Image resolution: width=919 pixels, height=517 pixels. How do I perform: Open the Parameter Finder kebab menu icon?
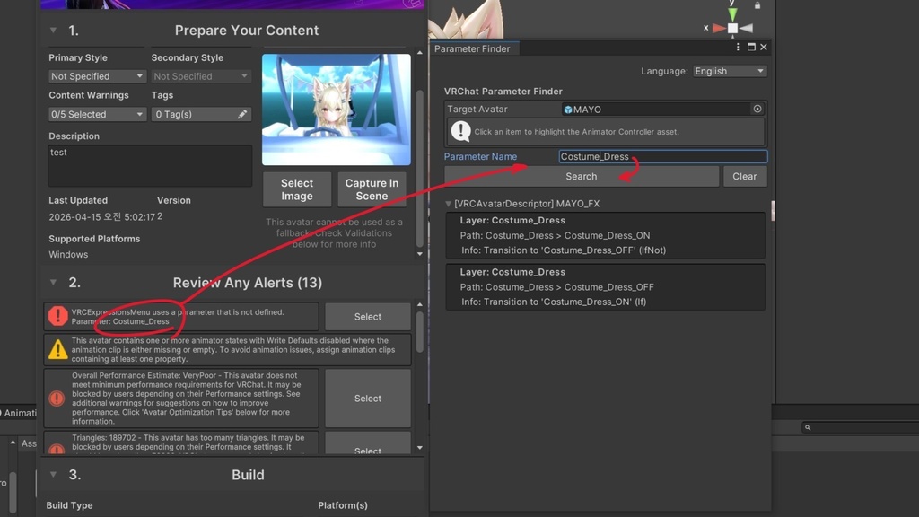[738, 48]
